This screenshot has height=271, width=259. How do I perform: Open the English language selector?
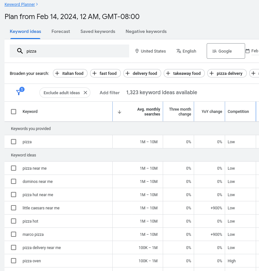click(x=186, y=51)
